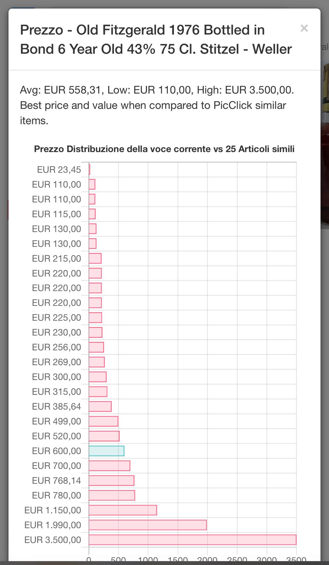Viewport: 329px width, 565px height.
Task: Select the teal EUR 600,00 bar
Action: (106, 451)
